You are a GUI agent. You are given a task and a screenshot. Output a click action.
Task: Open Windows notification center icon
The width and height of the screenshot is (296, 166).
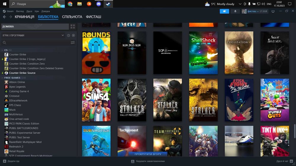click(x=290, y=4)
